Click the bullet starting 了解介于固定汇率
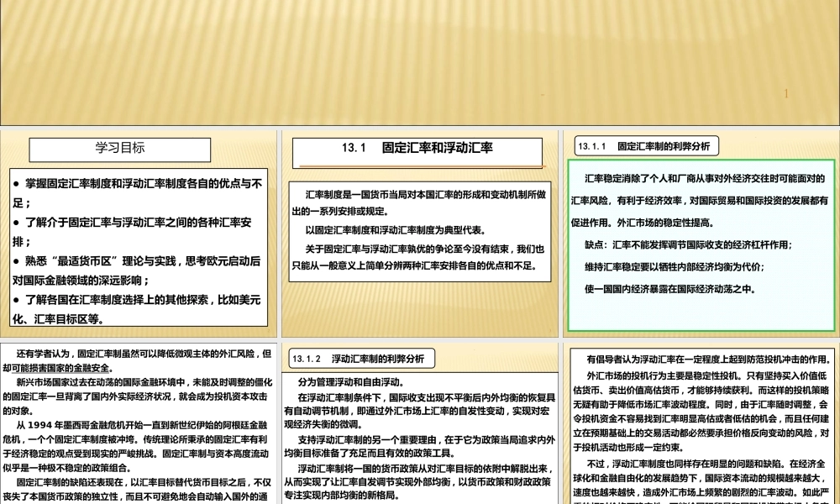This screenshot has width=840, height=504. coord(133,231)
